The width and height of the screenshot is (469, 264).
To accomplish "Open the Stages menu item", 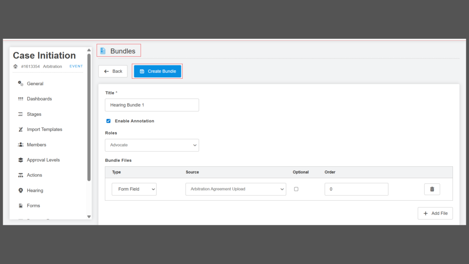I will click(x=34, y=114).
